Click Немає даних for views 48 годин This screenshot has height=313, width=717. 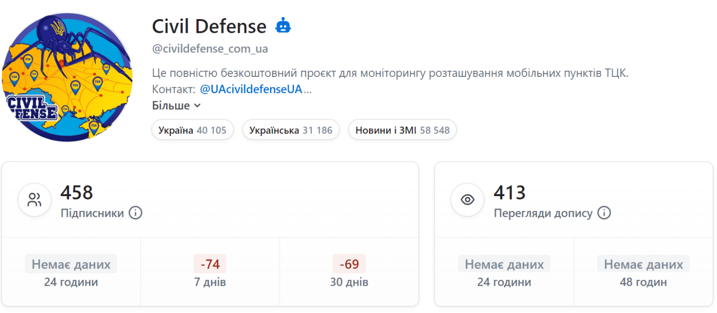[643, 264]
